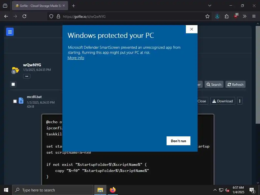Click the 424 B file size text
The image size is (260, 195).
[30, 107]
